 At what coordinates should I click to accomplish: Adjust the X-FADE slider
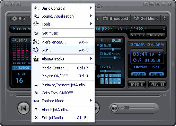pos(105,71)
